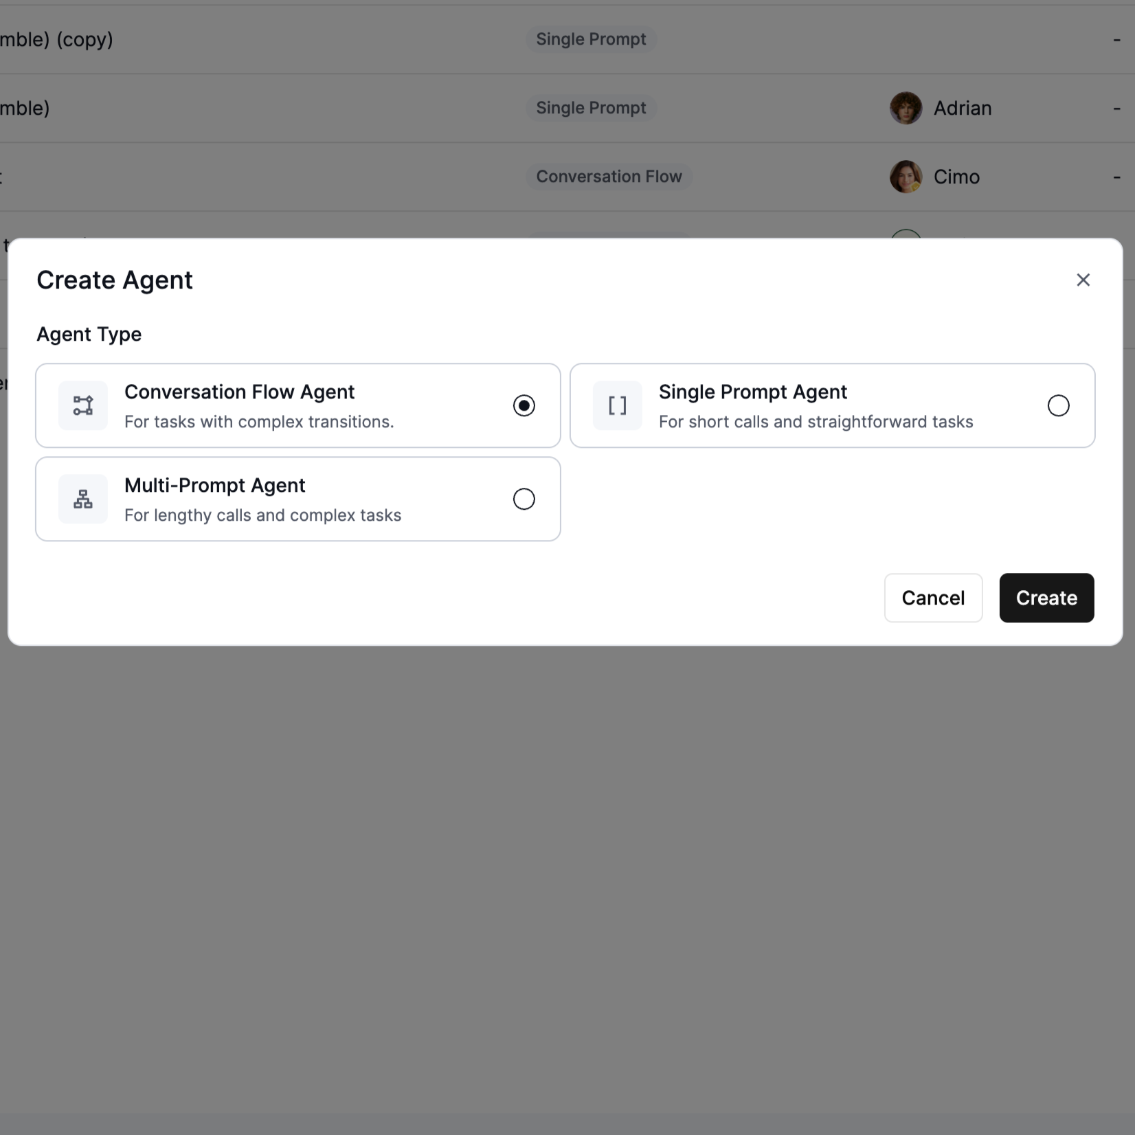Select the Conversation Flow Agent radio button

click(524, 405)
